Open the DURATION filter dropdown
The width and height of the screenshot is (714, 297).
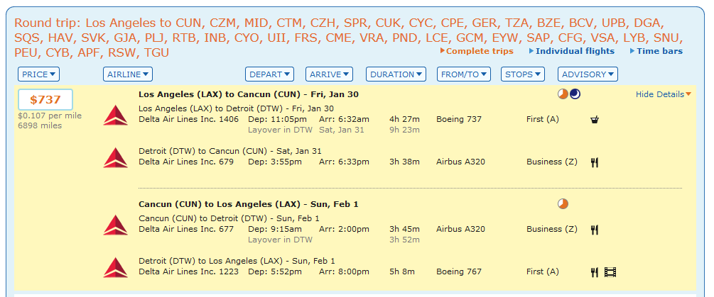(396, 74)
